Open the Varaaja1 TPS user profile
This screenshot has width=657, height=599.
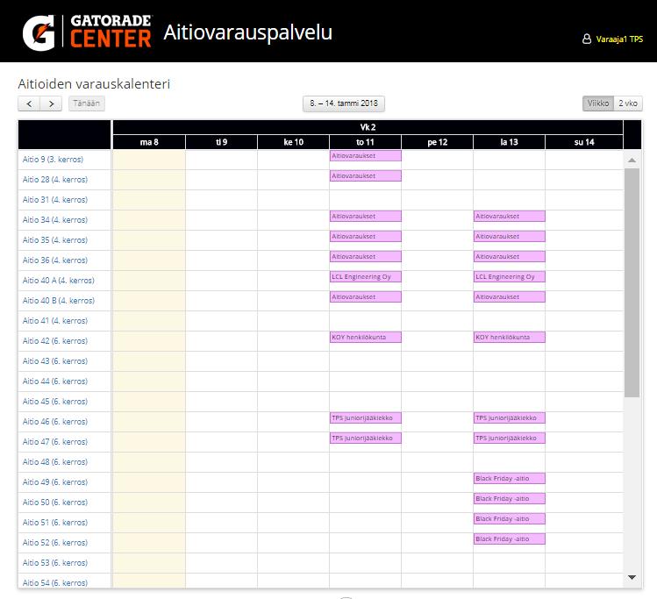pos(619,39)
